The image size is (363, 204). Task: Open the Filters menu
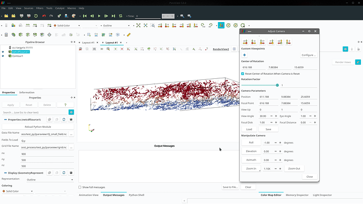tap(39, 8)
